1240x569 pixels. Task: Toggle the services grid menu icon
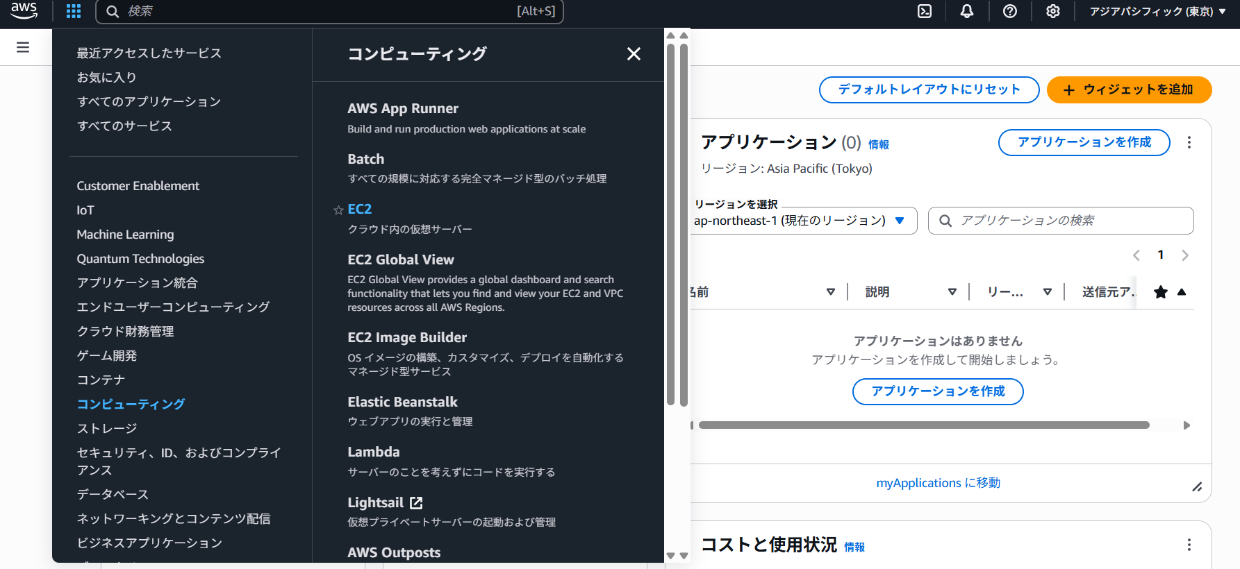[74, 11]
